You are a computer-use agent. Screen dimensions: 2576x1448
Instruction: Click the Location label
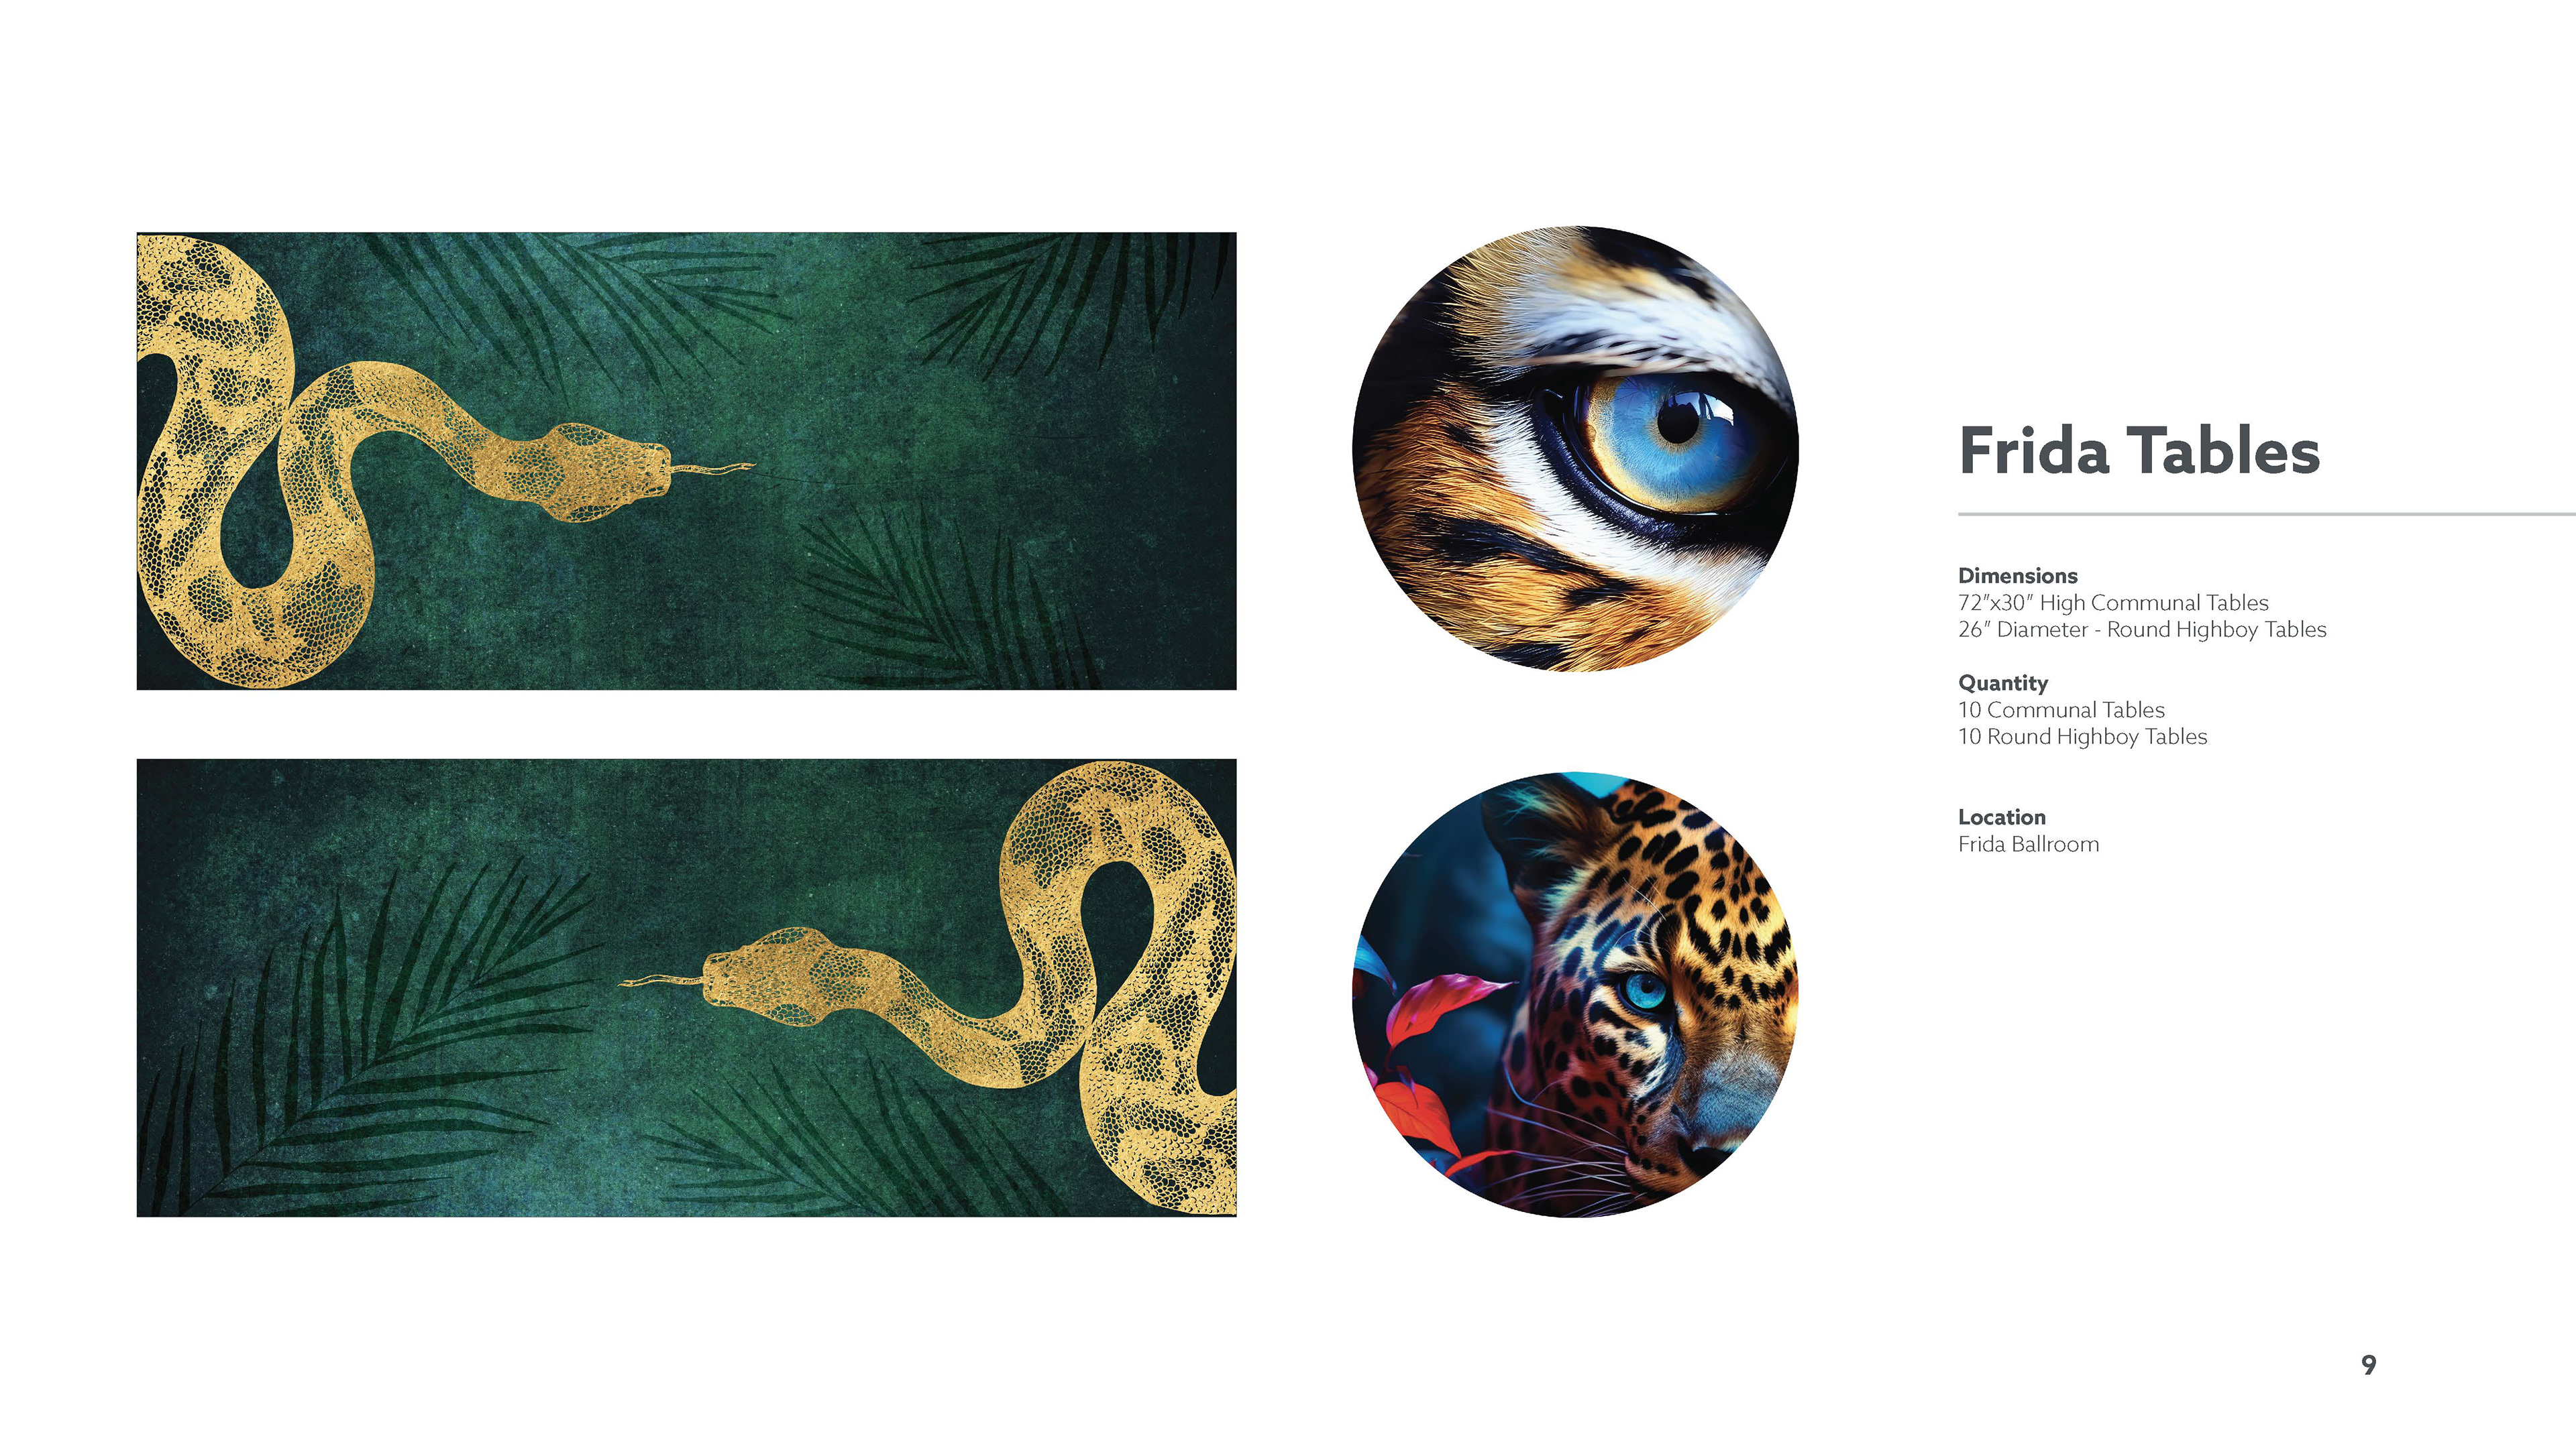coord(2002,817)
